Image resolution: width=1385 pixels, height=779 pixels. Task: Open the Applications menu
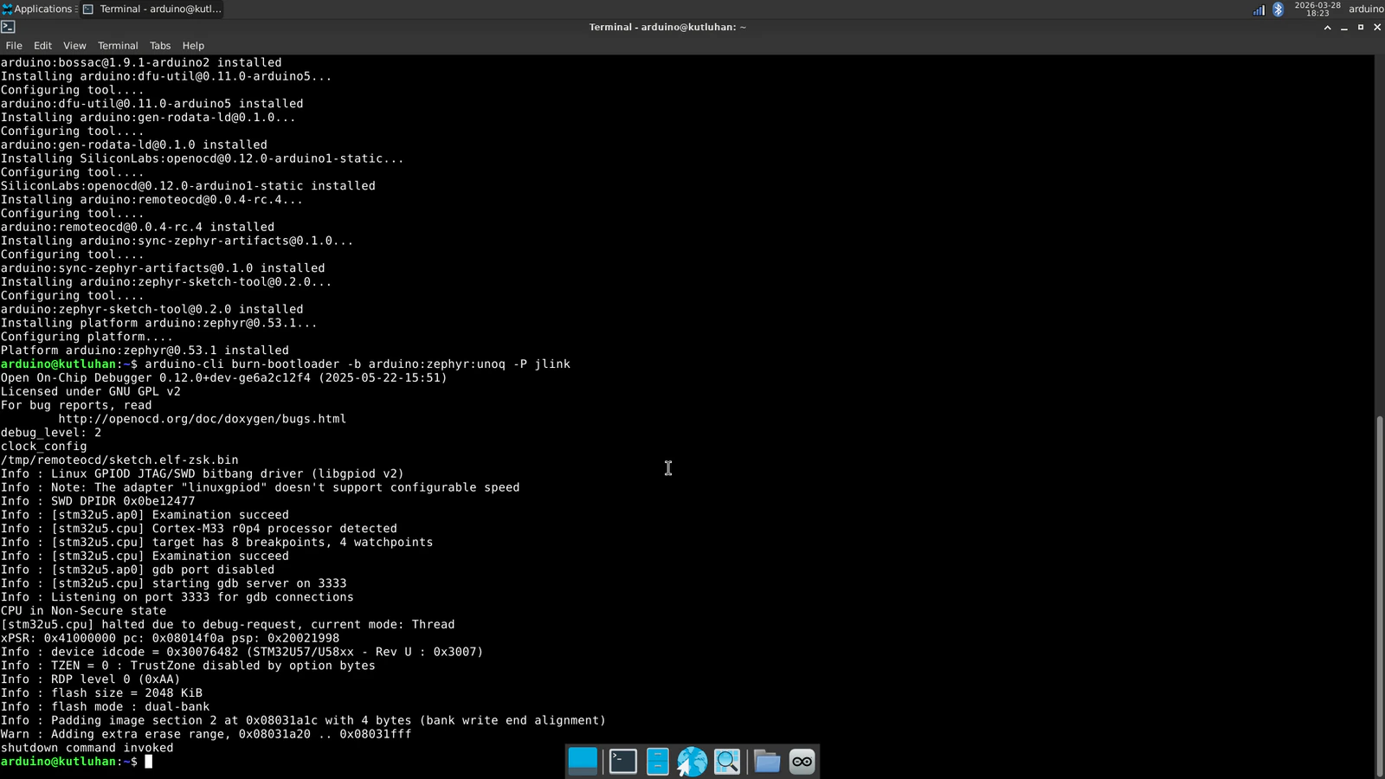click(37, 9)
